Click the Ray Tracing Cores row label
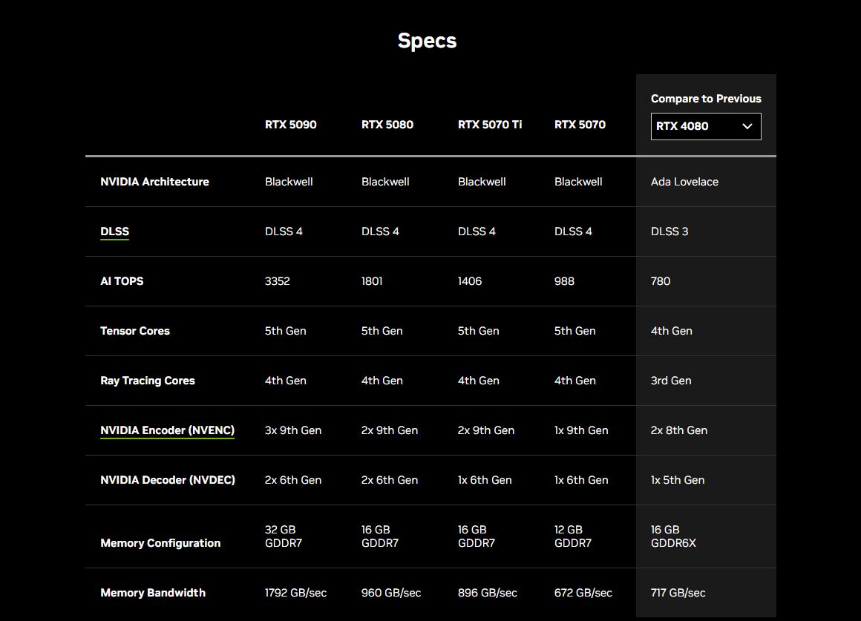The width and height of the screenshot is (861, 621). click(x=147, y=381)
